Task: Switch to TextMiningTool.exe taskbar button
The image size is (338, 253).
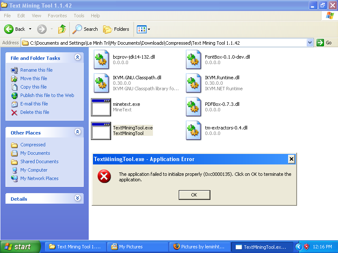Action: click(x=262, y=247)
